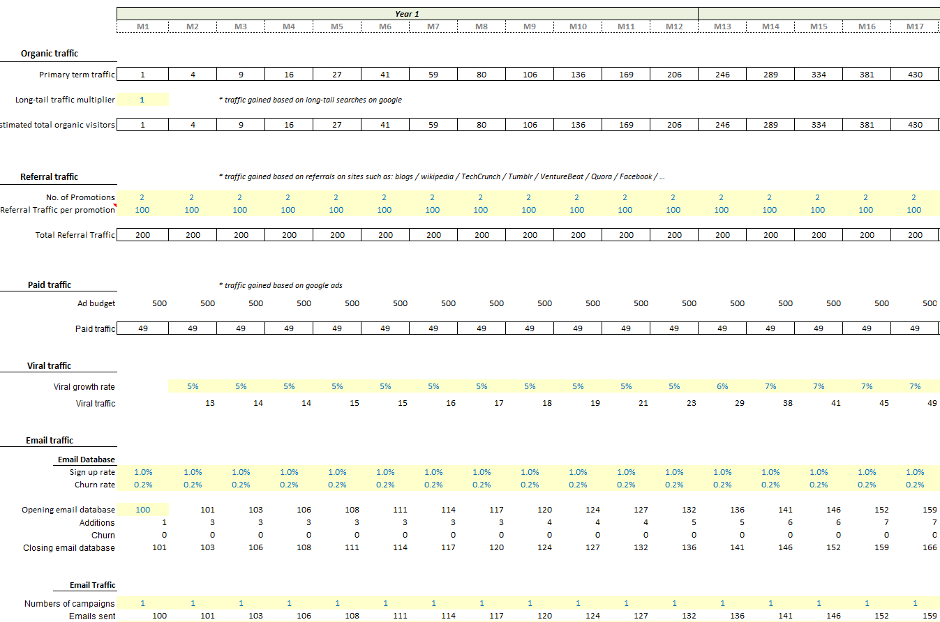Select the Viral growth rate row label

click(x=84, y=387)
